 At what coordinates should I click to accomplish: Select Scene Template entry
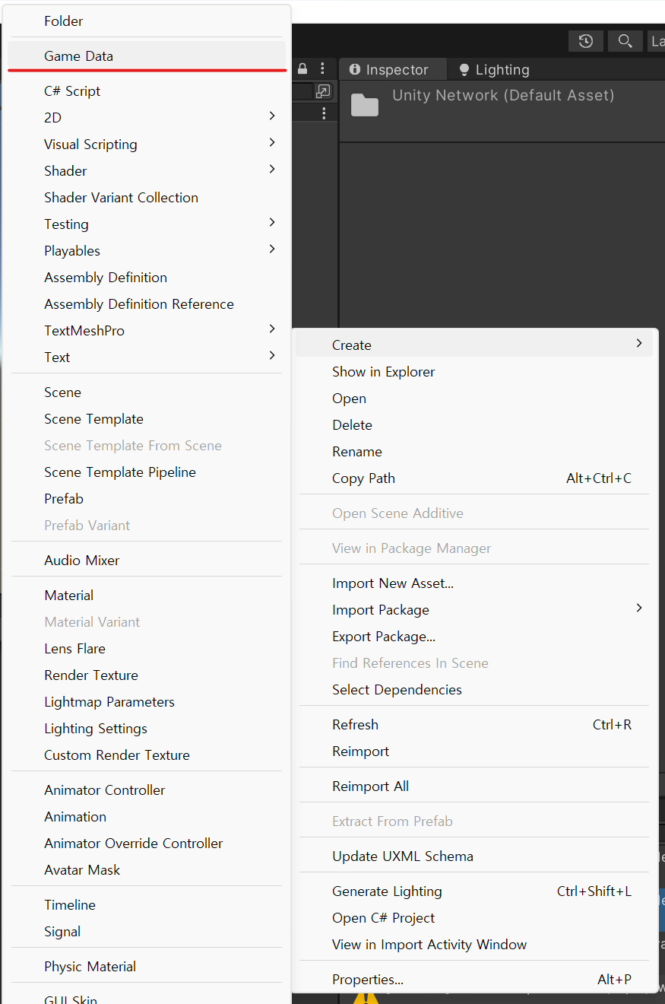[147, 419]
